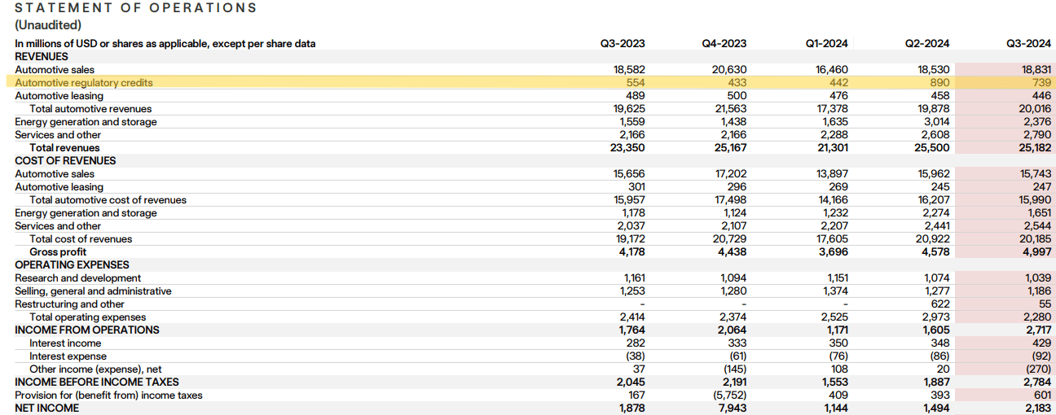
Task: Click the Statement of Operations title
Action: pos(136,8)
